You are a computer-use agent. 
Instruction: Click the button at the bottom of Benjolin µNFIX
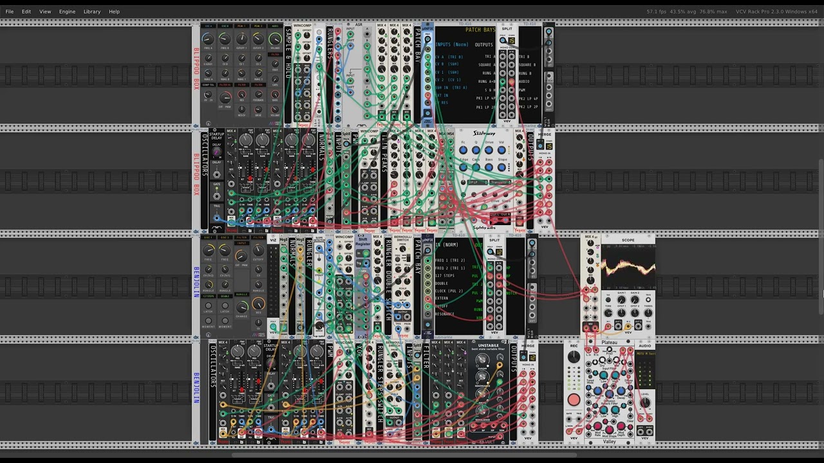point(427,325)
